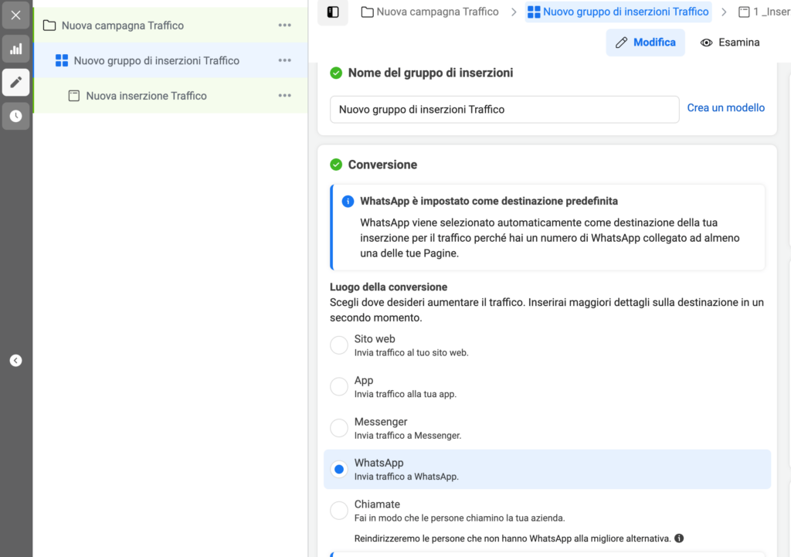Image resolution: width=791 pixels, height=557 pixels.
Task: Open the bar chart performance panel icon
Action: (15, 49)
